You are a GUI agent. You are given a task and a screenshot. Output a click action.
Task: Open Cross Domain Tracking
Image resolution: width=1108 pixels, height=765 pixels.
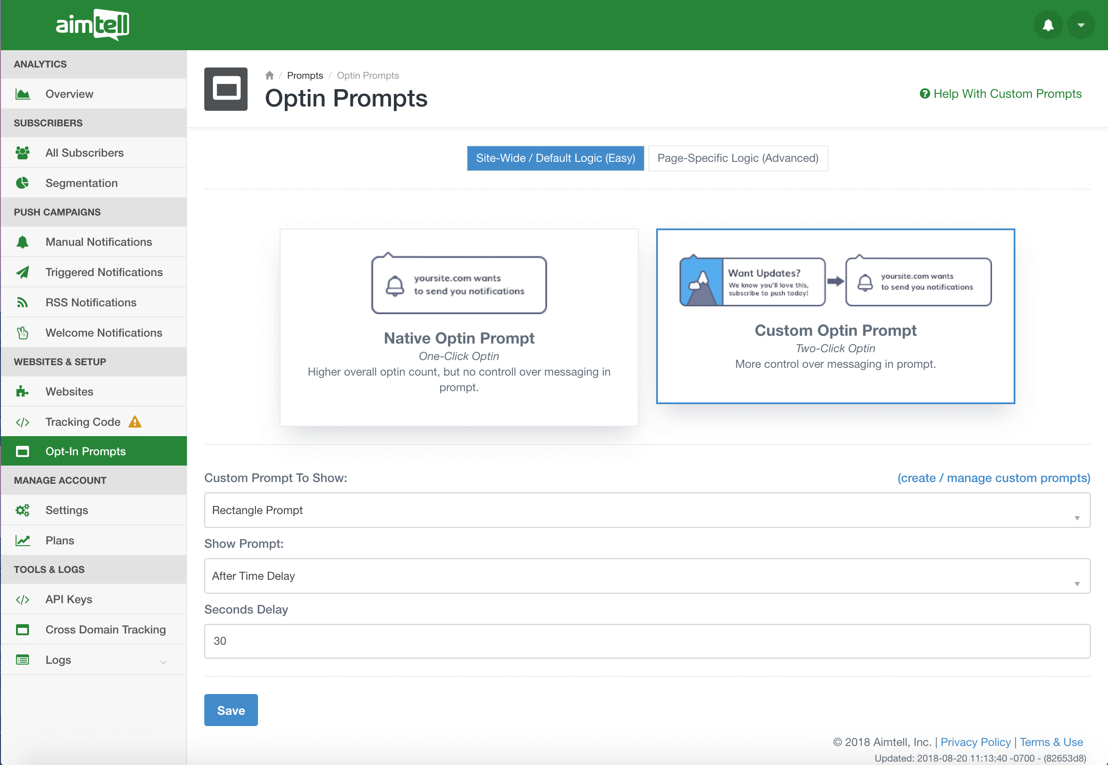93,630
